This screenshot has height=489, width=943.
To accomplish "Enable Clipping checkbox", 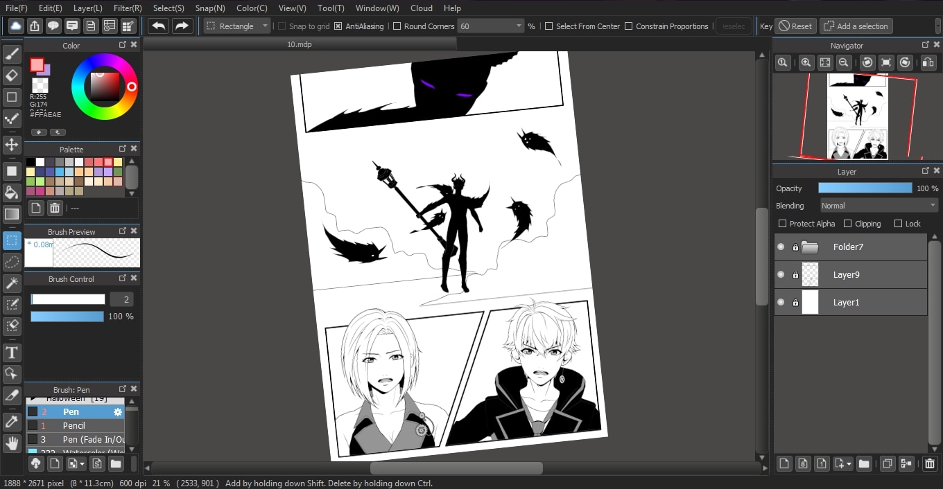I will (848, 224).
